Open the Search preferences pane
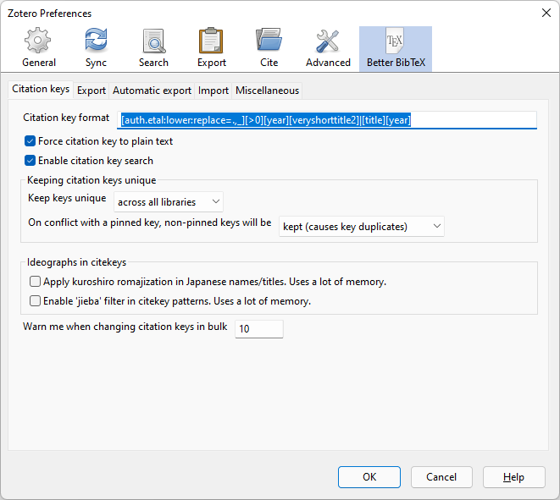Viewport: 560px width, 500px height. [153, 49]
